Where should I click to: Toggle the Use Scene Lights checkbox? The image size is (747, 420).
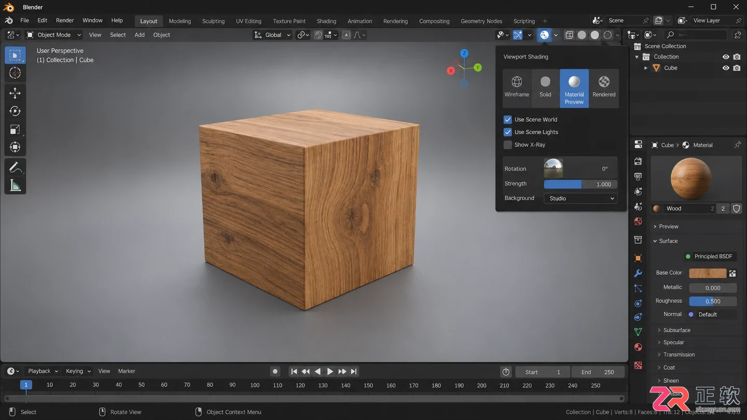click(508, 132)
